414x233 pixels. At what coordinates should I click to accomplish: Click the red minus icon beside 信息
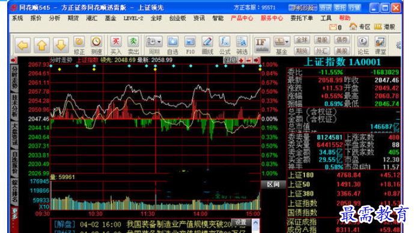click(249, 60)
